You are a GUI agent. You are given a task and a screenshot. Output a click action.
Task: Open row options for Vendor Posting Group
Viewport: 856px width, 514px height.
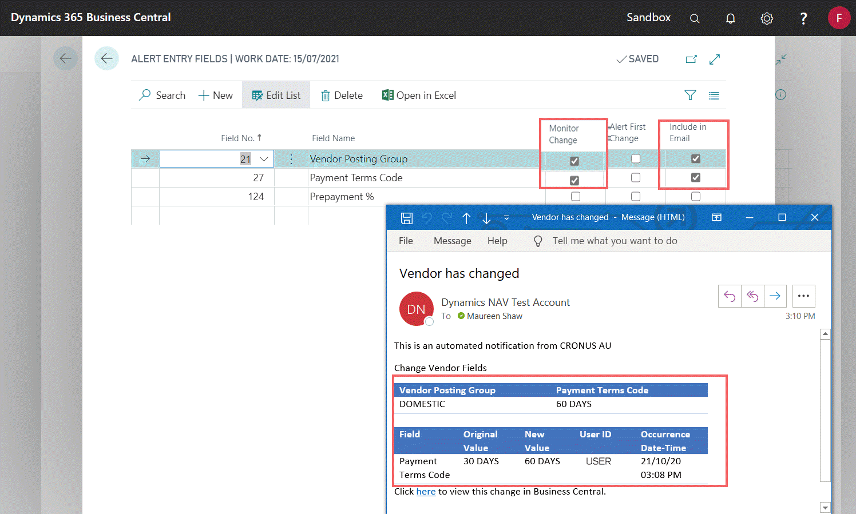coord(291,159)
